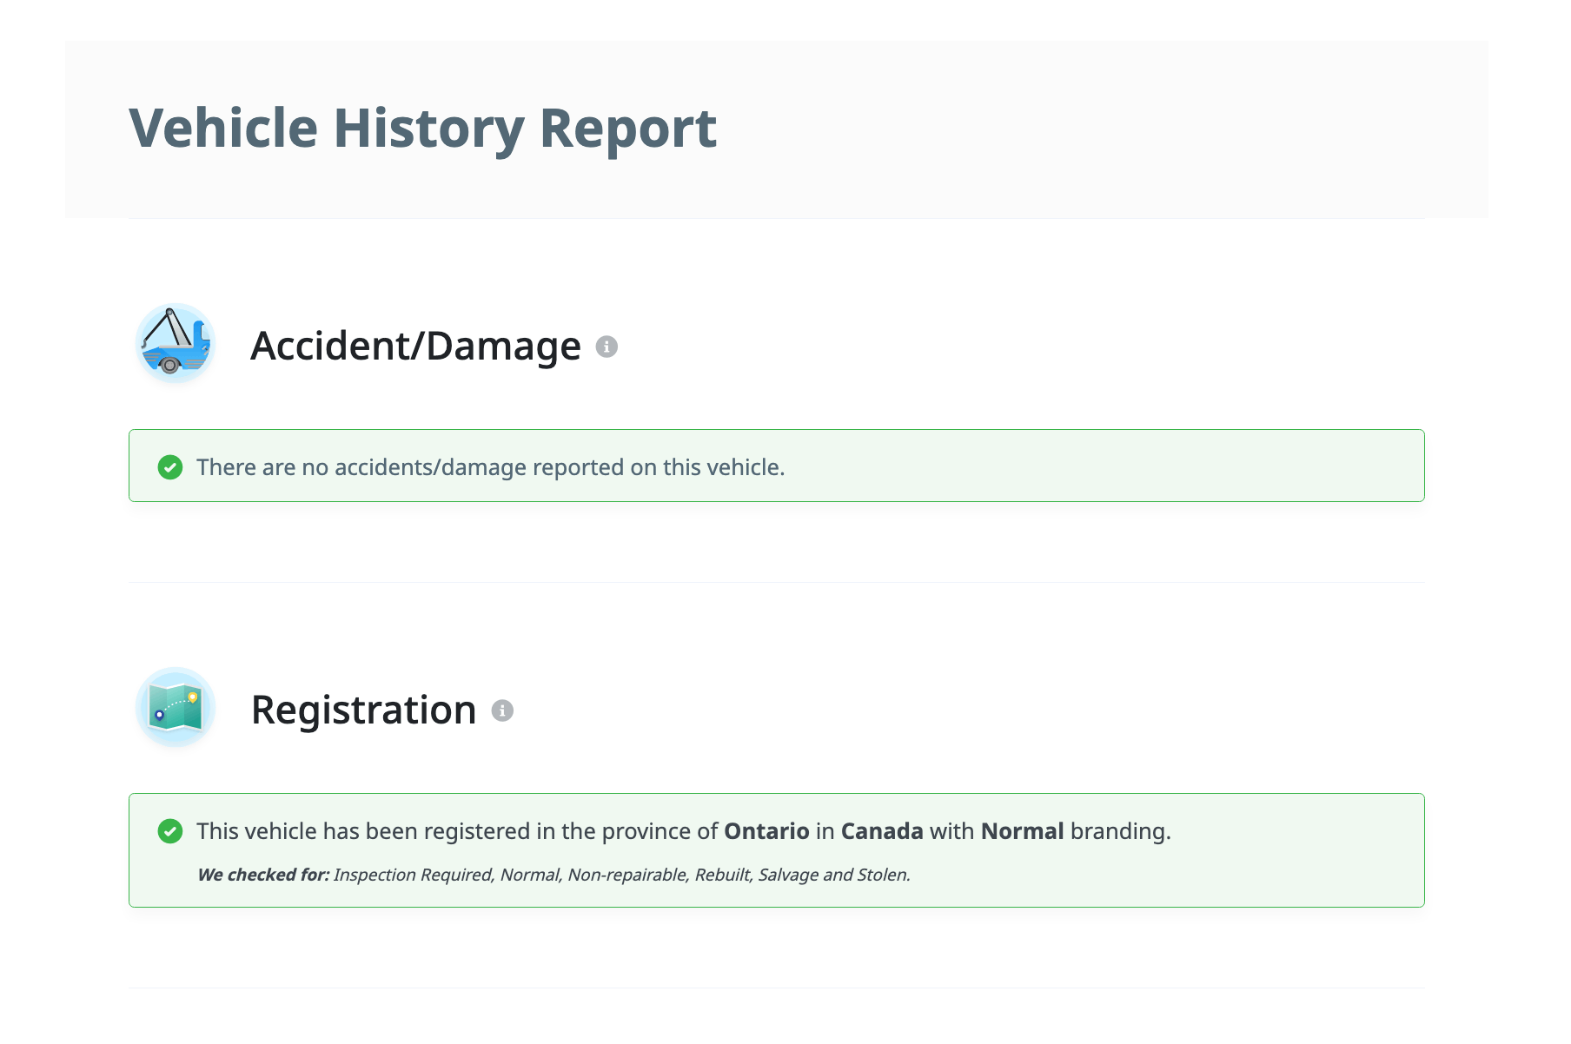The image size is (1571, 1044).
Task: Click "Stolen" in the checked list
Action: tap(882, 875)
